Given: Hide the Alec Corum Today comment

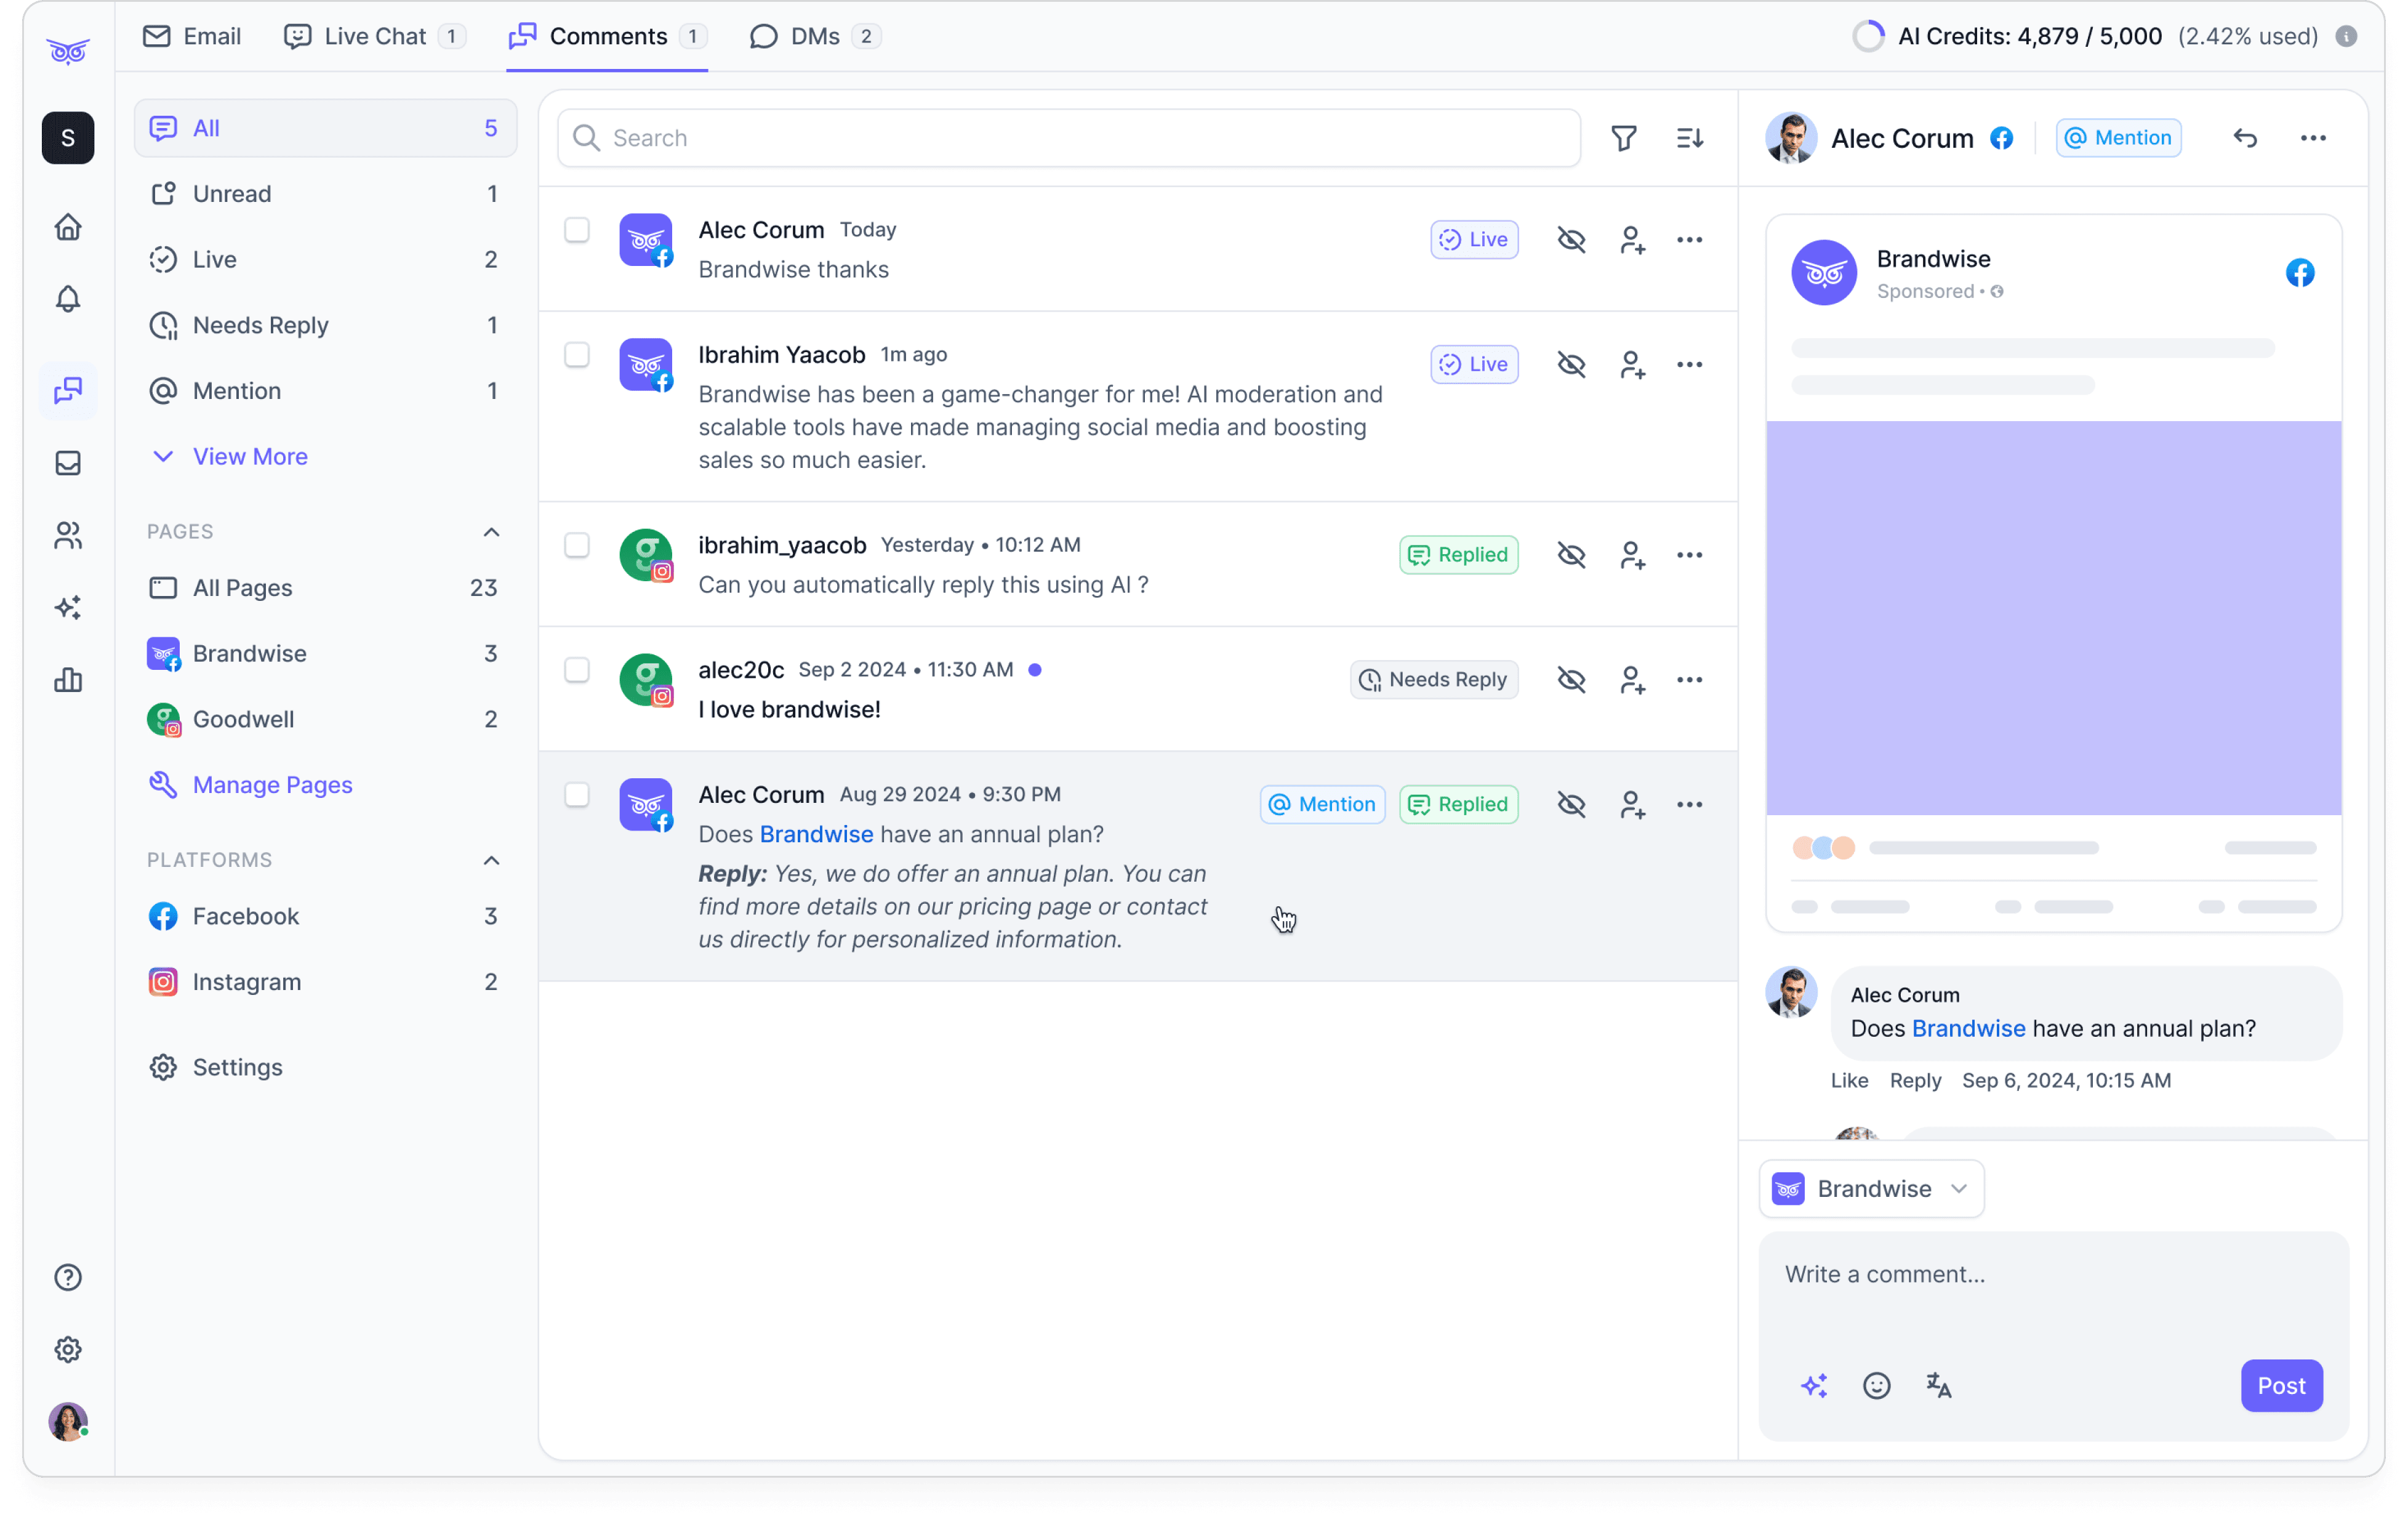Looking at the screenshot, I should [x=1571, y=240].
